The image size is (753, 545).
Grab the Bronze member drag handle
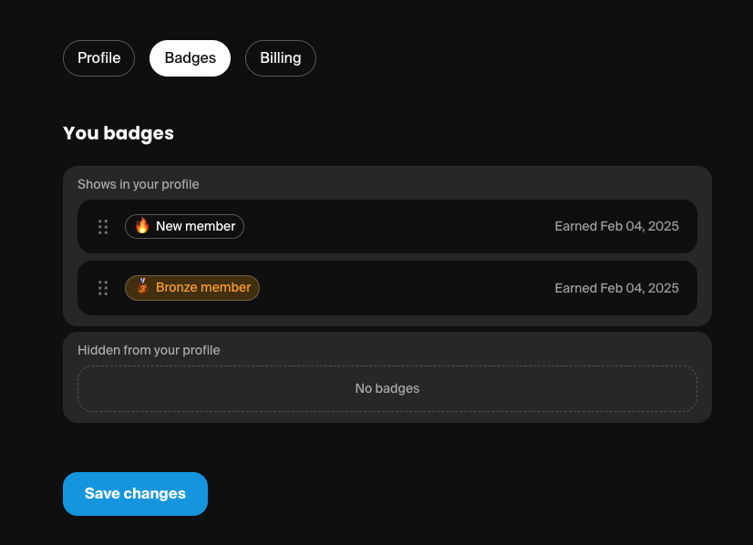103,288
